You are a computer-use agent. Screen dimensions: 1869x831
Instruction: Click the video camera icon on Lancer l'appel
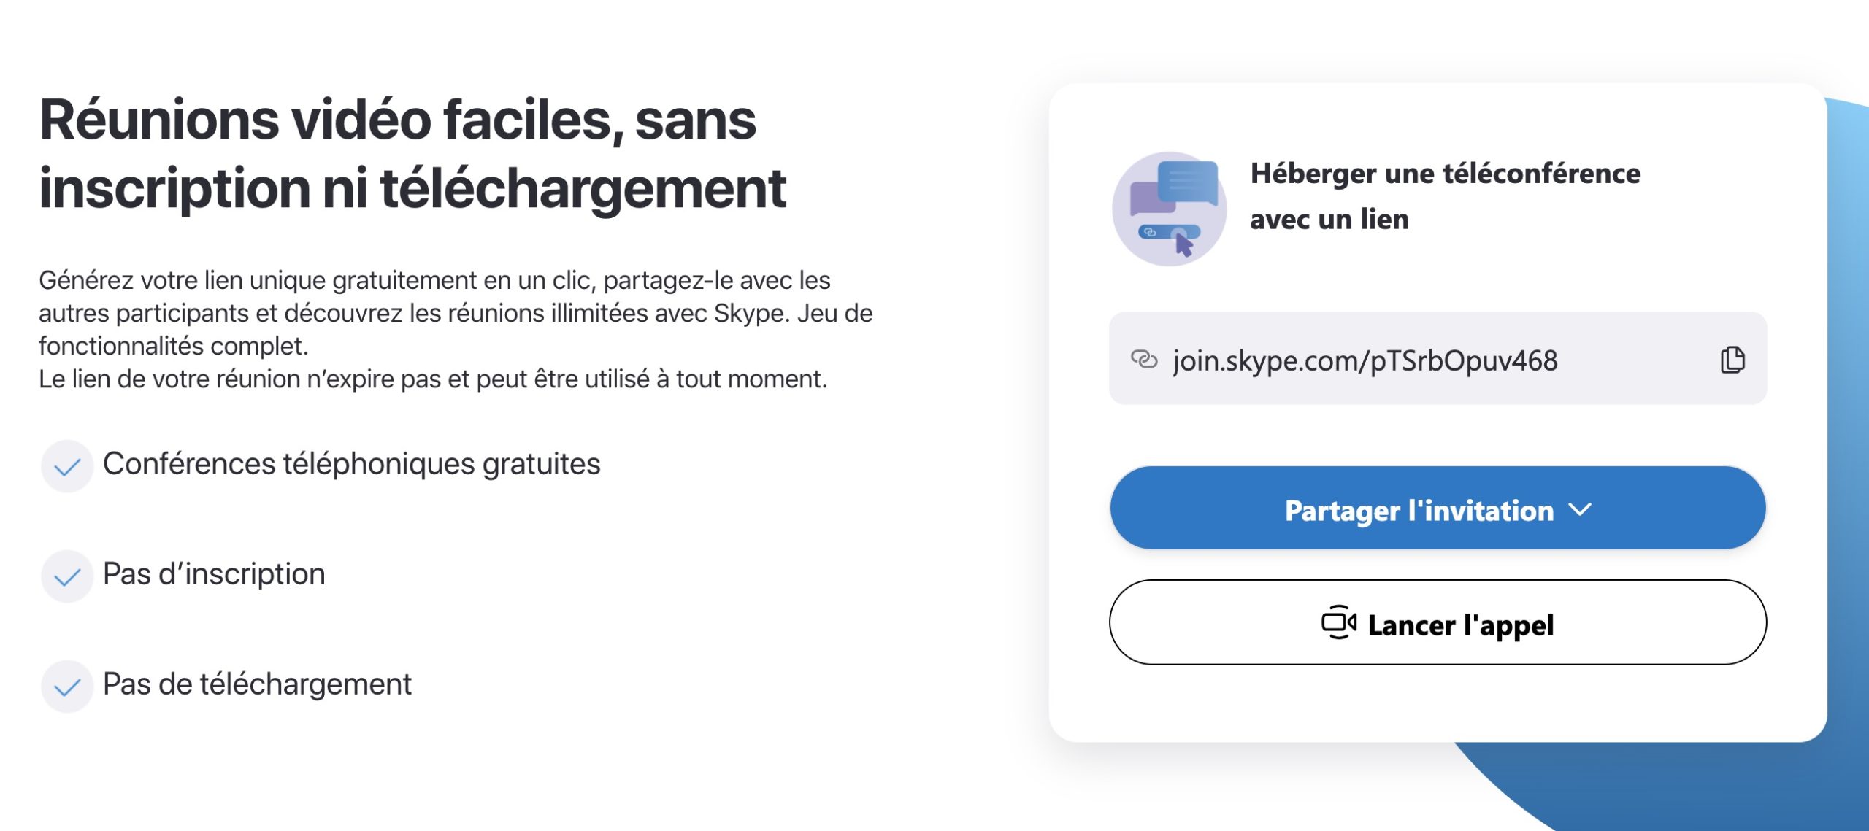(1338, 623)
